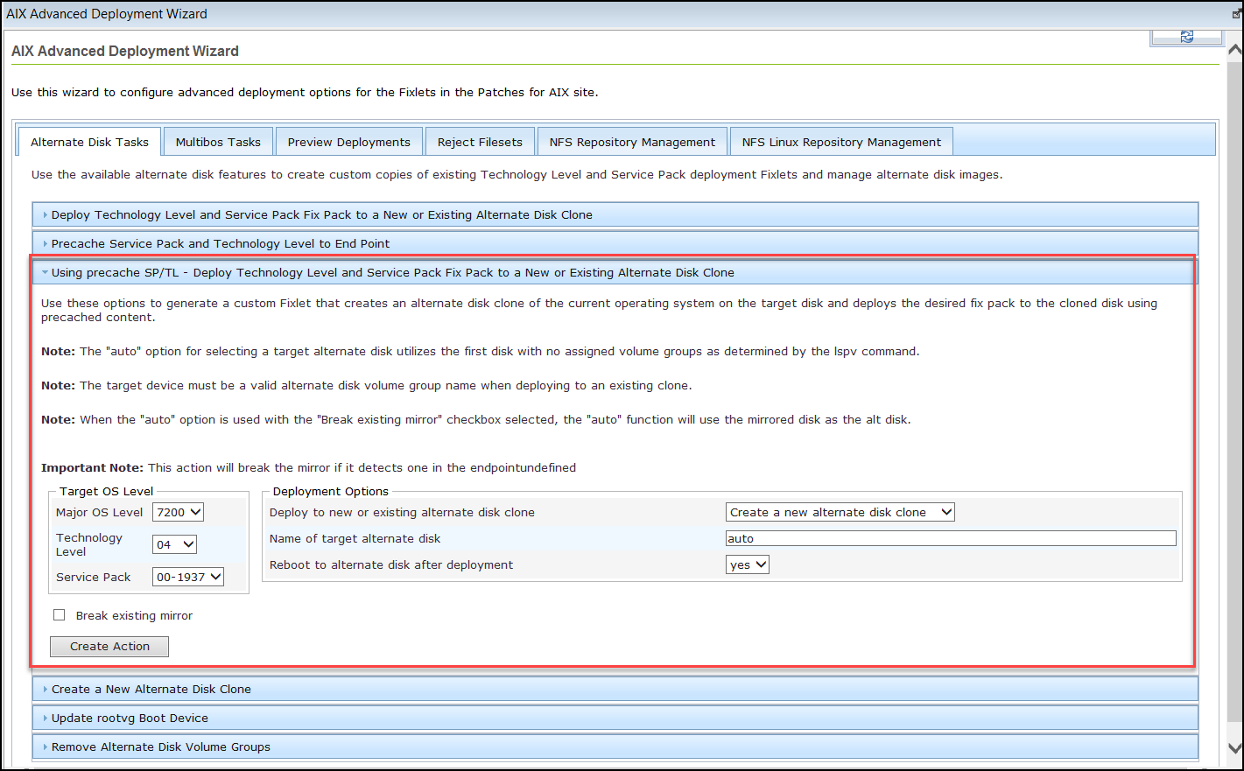The image size is (1244, 771).
Task: Click the Deployment Options group label
Action: (x=331, y=491)
